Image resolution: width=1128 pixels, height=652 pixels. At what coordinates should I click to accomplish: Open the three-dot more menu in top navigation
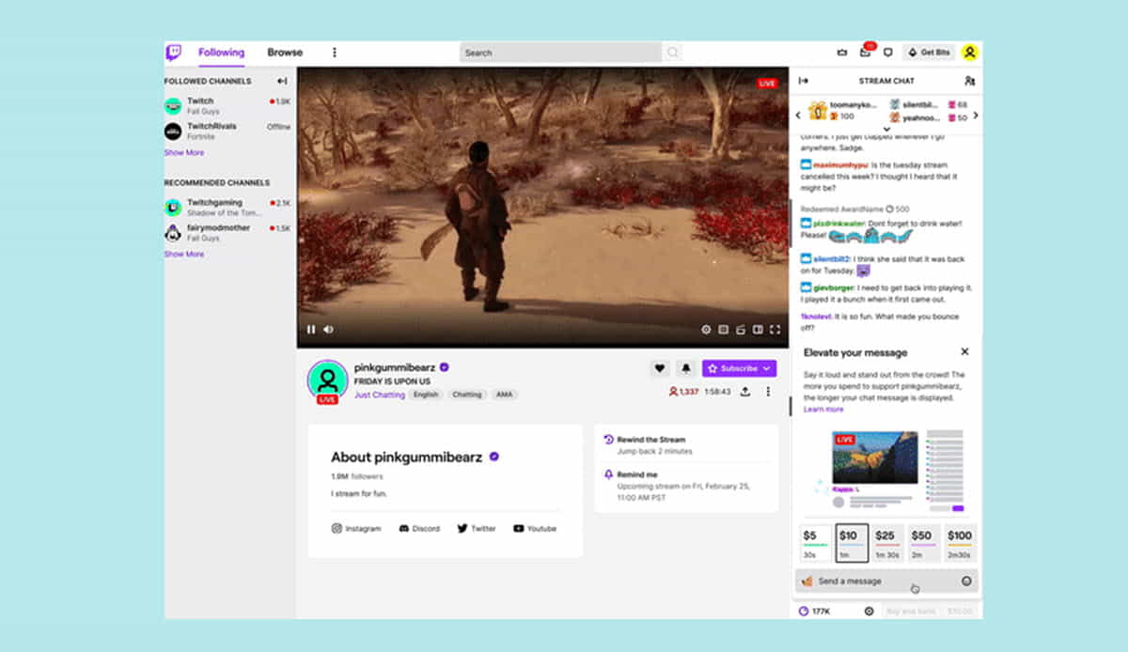pos(334,53)
